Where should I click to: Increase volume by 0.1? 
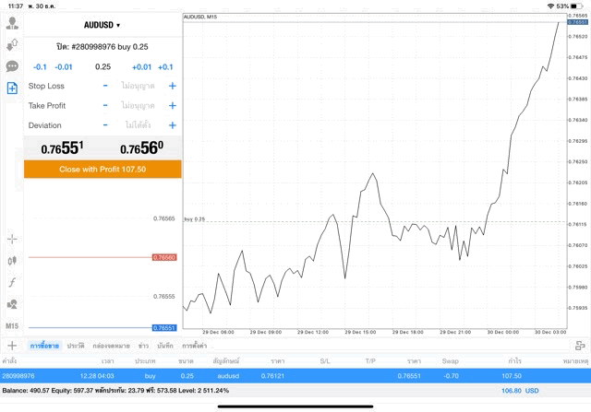(165, 67)
